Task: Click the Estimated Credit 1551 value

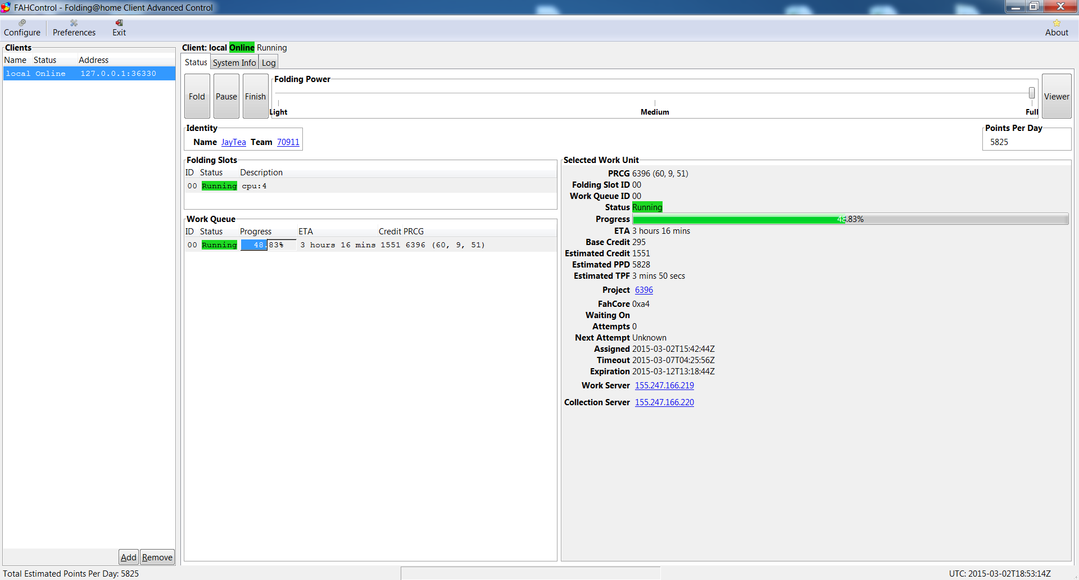Action: click(641, 253)
